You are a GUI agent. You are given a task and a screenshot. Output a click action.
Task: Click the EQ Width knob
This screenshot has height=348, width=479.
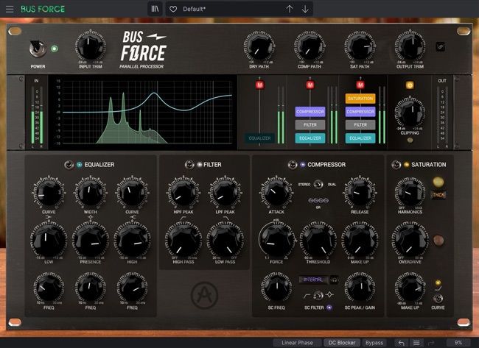91,193
